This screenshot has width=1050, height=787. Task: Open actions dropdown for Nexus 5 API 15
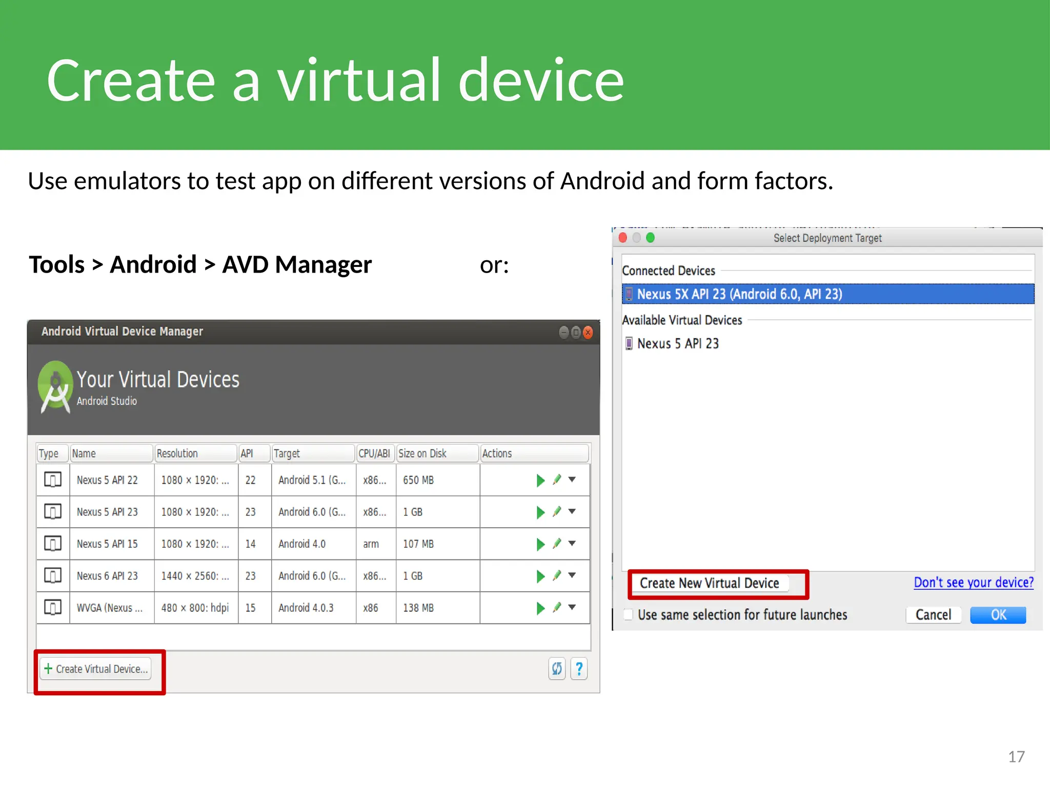click(572, 543)
